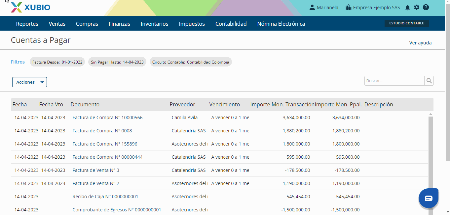Click the search magnifier icon
Viewport: 450px width, 215px height.
coord(429,81)
